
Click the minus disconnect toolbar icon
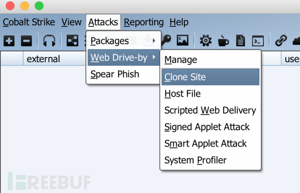[x=27, y=41]
